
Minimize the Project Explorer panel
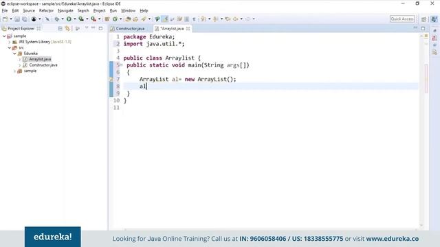(x=93, y=28)
